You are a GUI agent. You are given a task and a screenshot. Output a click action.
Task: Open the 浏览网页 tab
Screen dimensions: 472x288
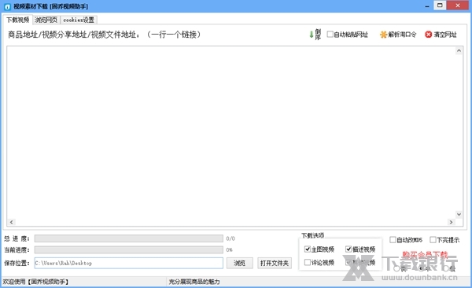46,20
